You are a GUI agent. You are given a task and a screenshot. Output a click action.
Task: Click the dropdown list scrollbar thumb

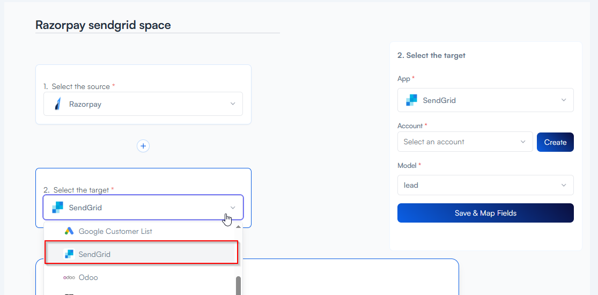click(238, 285)
